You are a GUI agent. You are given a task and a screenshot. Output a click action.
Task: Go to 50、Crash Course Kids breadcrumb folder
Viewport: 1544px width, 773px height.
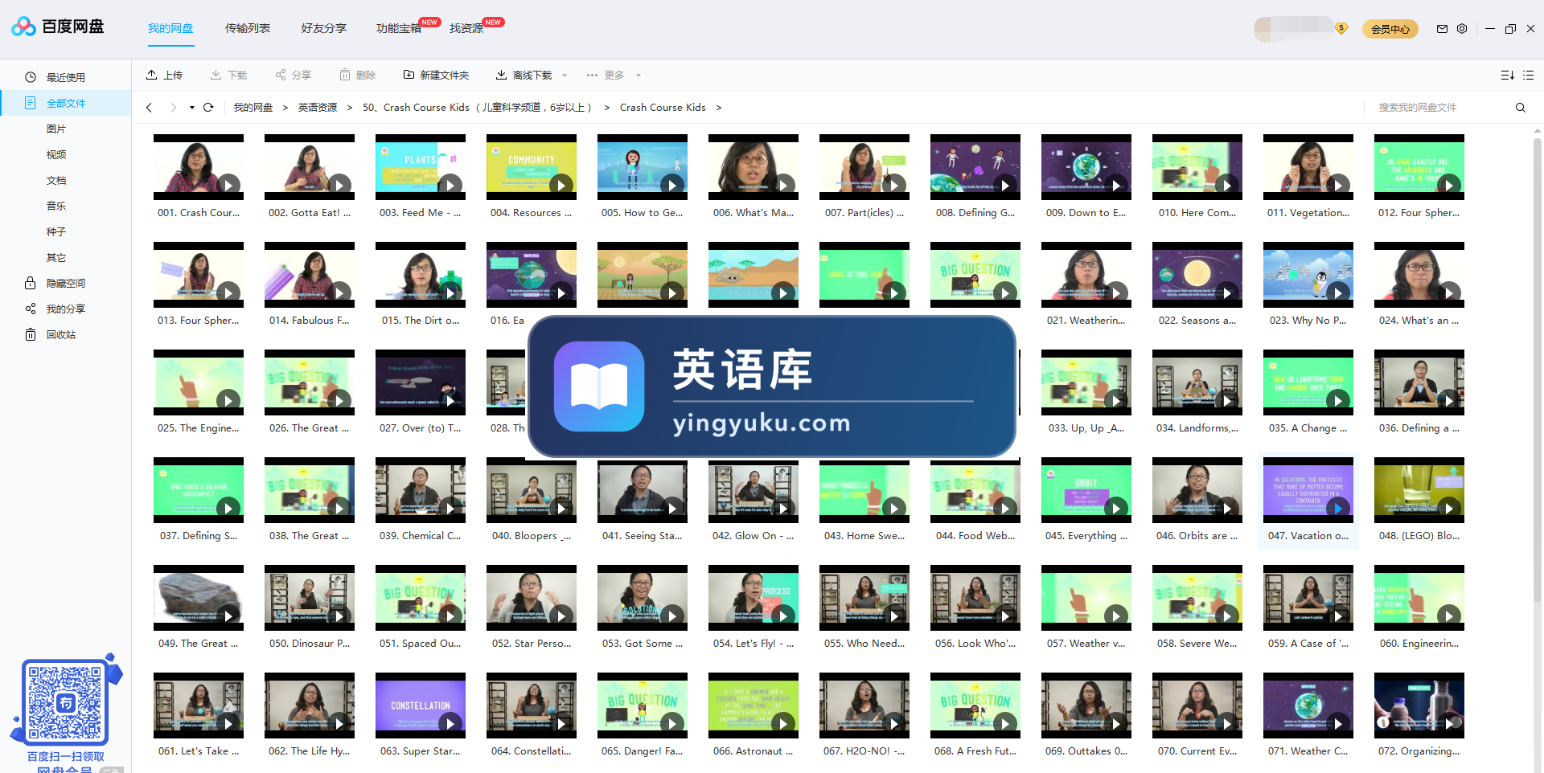(x=478, y=108)
